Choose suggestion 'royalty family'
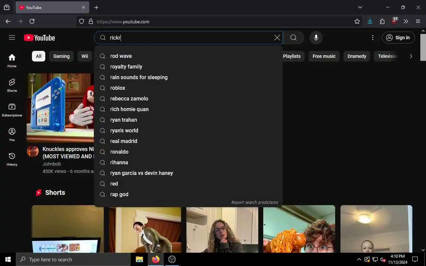Image resolution: width=426 pixels, height=266 pixels. [x=188, y=66]
